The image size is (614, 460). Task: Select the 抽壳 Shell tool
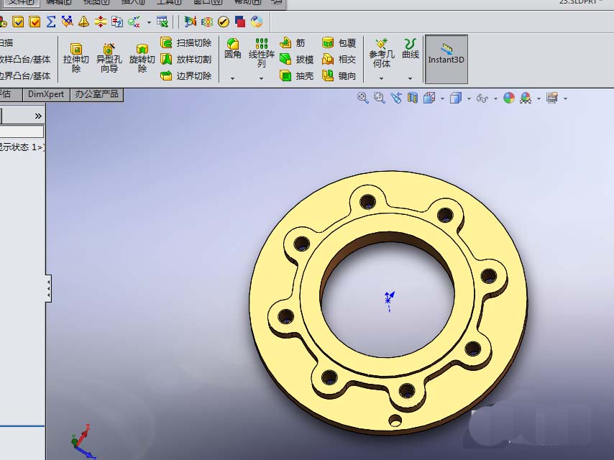click(x=293, y=74)
